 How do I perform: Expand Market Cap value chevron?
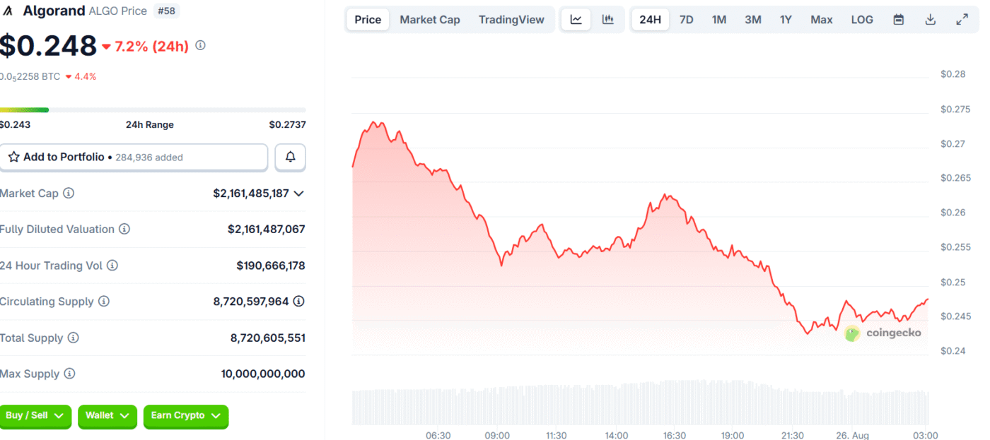pos(298,194)
